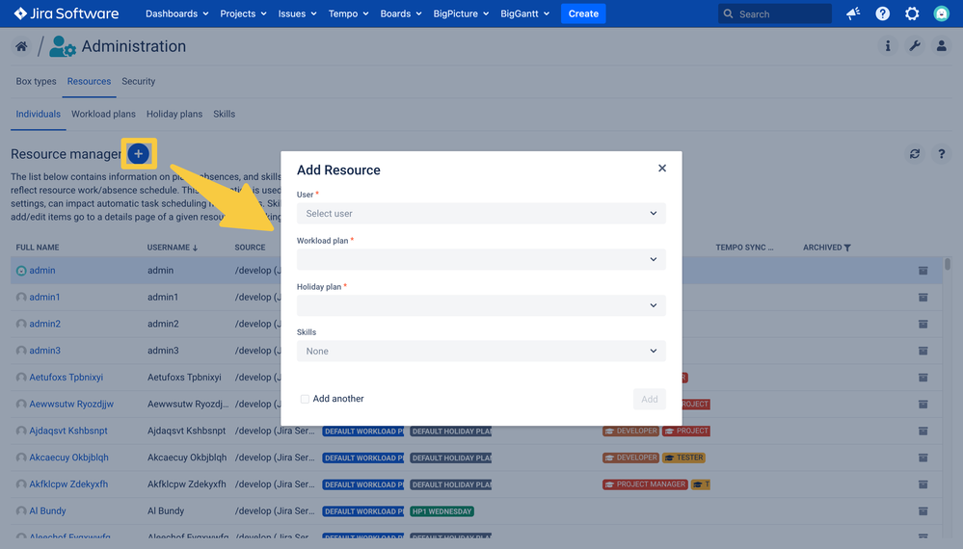Close the Add Resource dialog
The height and width of the screenshot is (549, 963).
(662, 169)
